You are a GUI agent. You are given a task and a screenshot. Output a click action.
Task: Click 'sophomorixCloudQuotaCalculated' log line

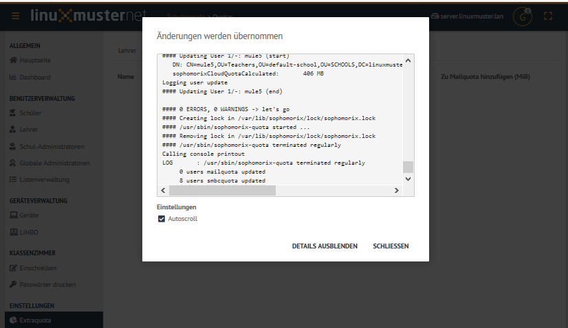pos(248,73)
